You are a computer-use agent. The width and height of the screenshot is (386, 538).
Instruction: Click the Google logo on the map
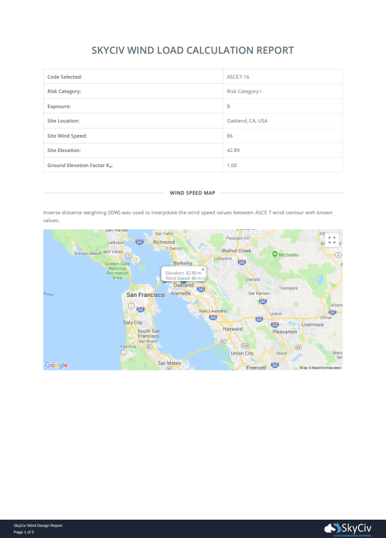tap(56, 365)
